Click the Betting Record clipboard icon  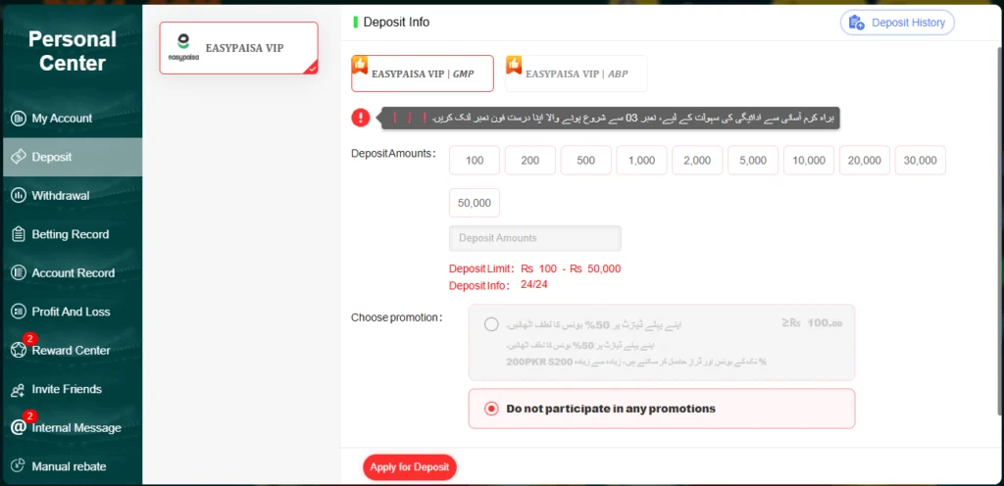point(18,234)
